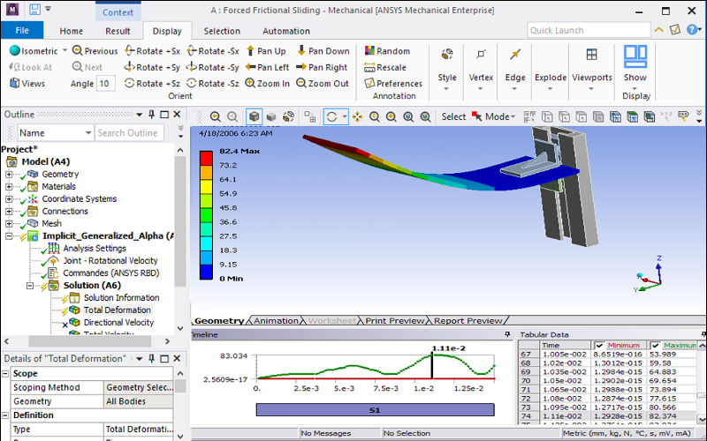Switch to the Automation ribbon tab
The image size is (707, 441).
click(x=286, y=31)
